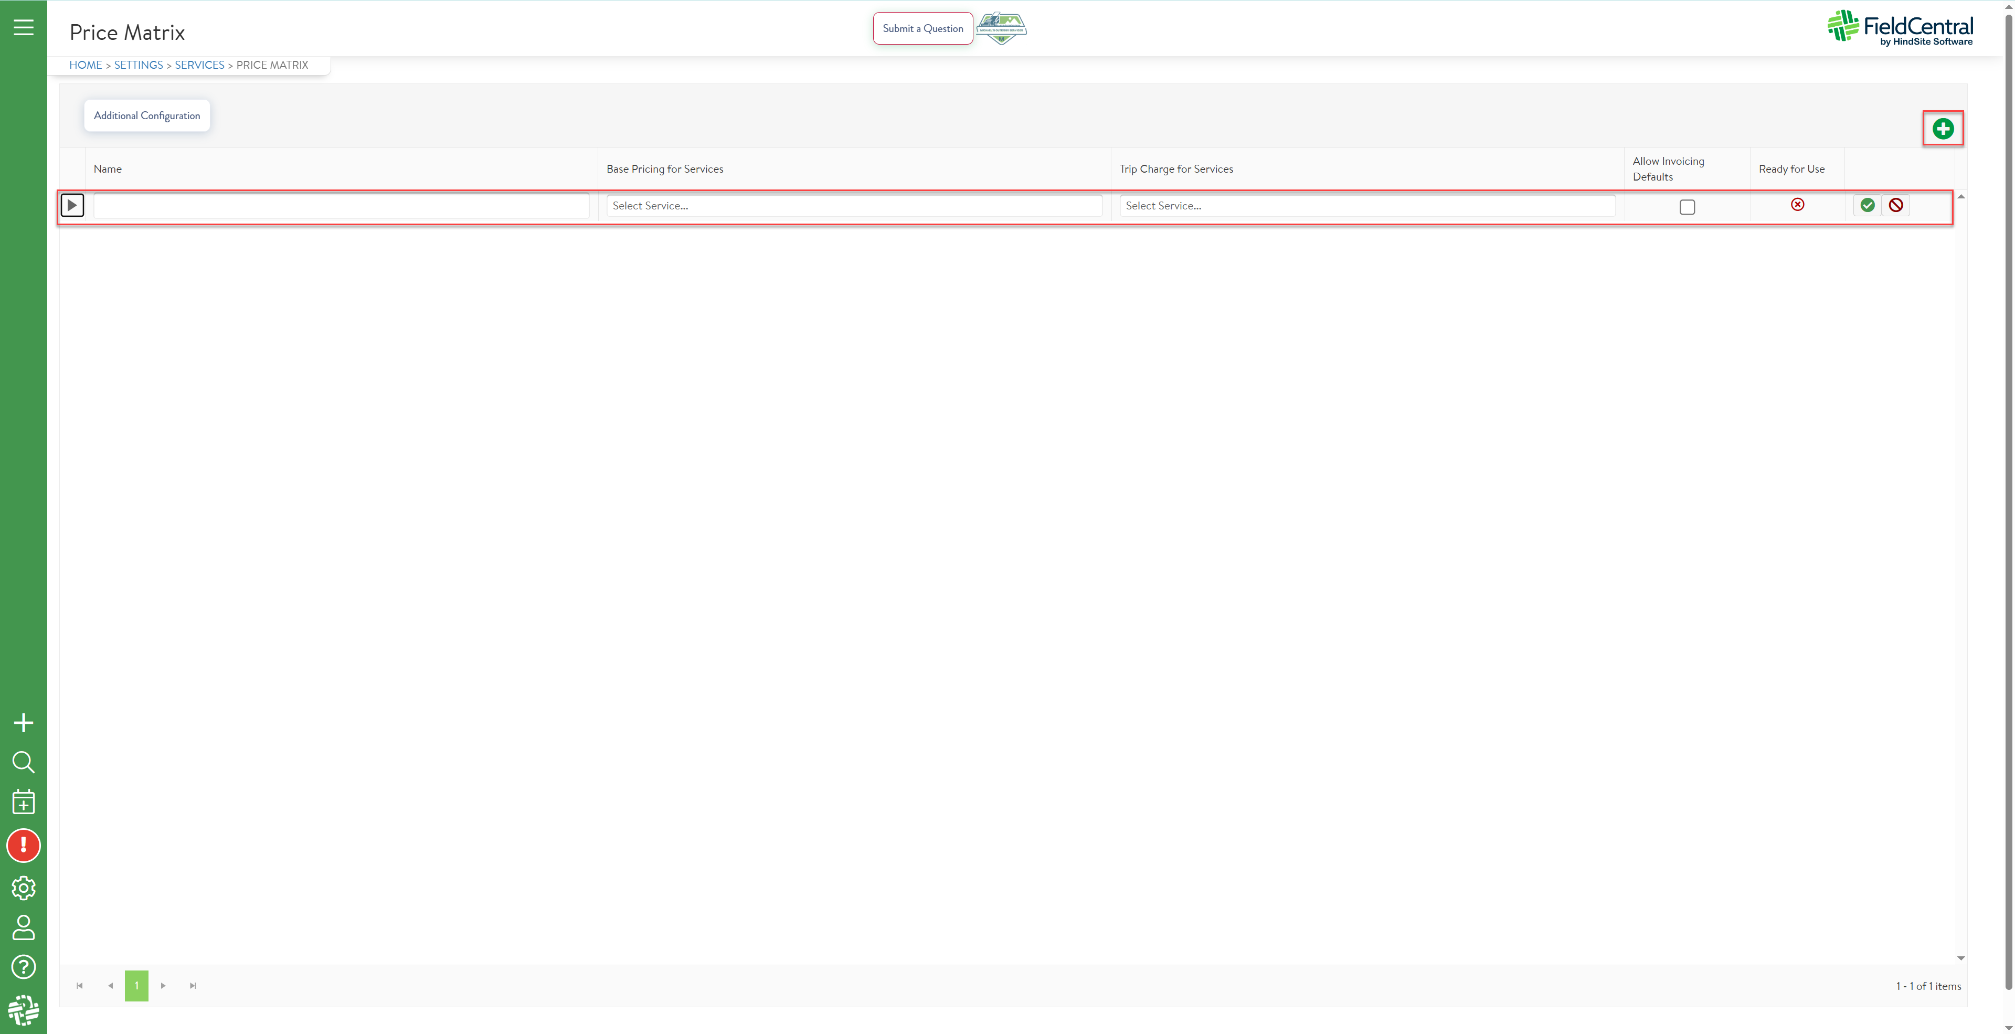
Task: Click the sidebar search magnifier icon
Action: [x=24, y=762]
